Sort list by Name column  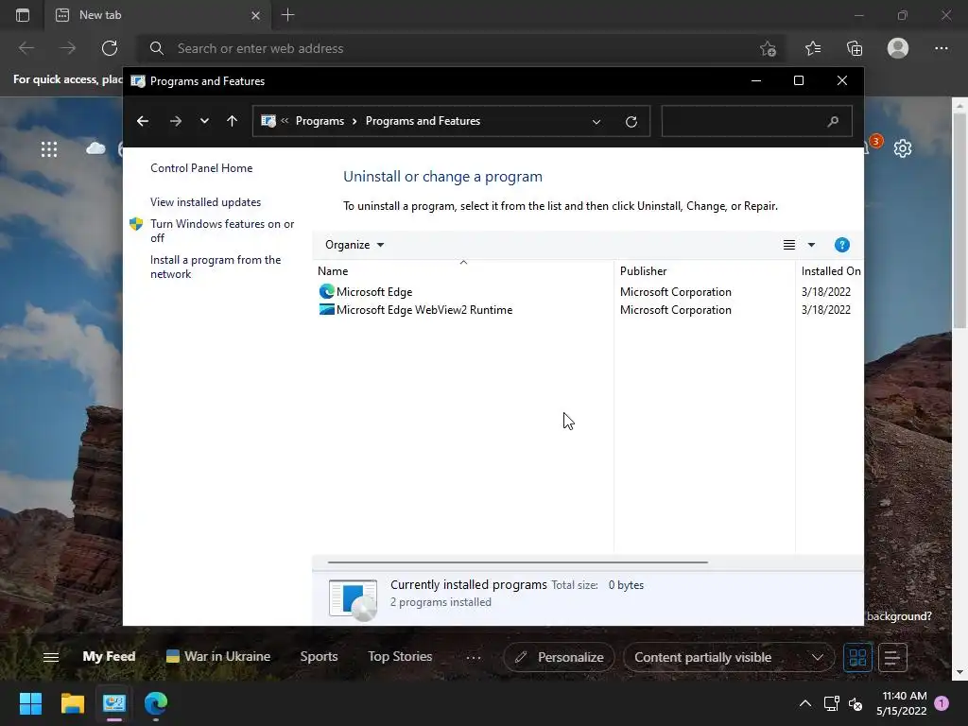pyautogui.click(x=463, y=270)
